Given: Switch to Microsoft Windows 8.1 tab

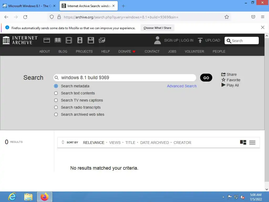Looking at the screenshot, I should (29, 6).
